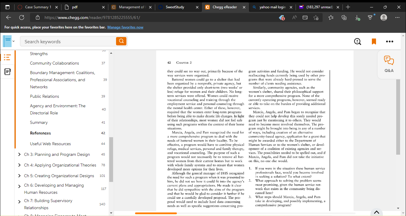
Task: Open the Favorites list icon
Action: (331, 17)
